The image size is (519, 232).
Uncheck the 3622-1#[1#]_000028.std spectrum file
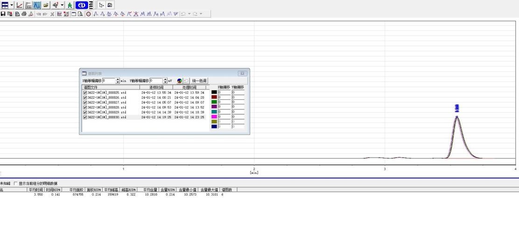(85, 107)
